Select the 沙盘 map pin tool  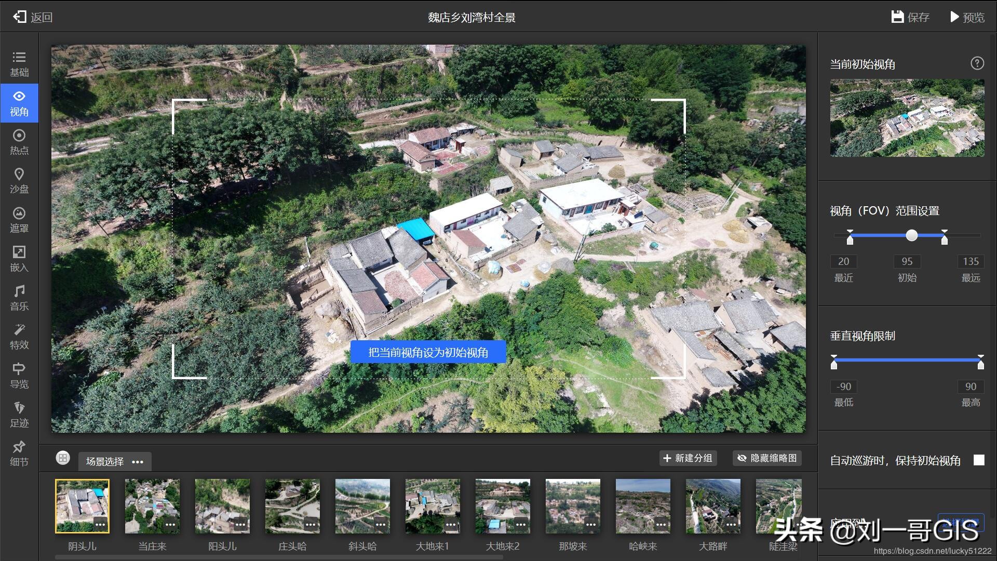(19, 181)
